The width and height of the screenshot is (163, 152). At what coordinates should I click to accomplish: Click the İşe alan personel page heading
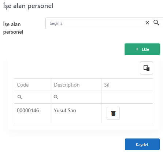[28, 6]
